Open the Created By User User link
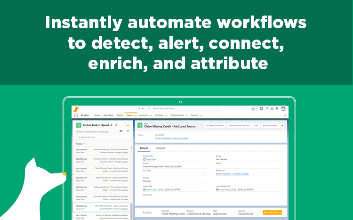 [151, 189]
